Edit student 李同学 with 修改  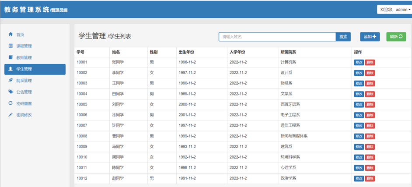pos(359,73)
